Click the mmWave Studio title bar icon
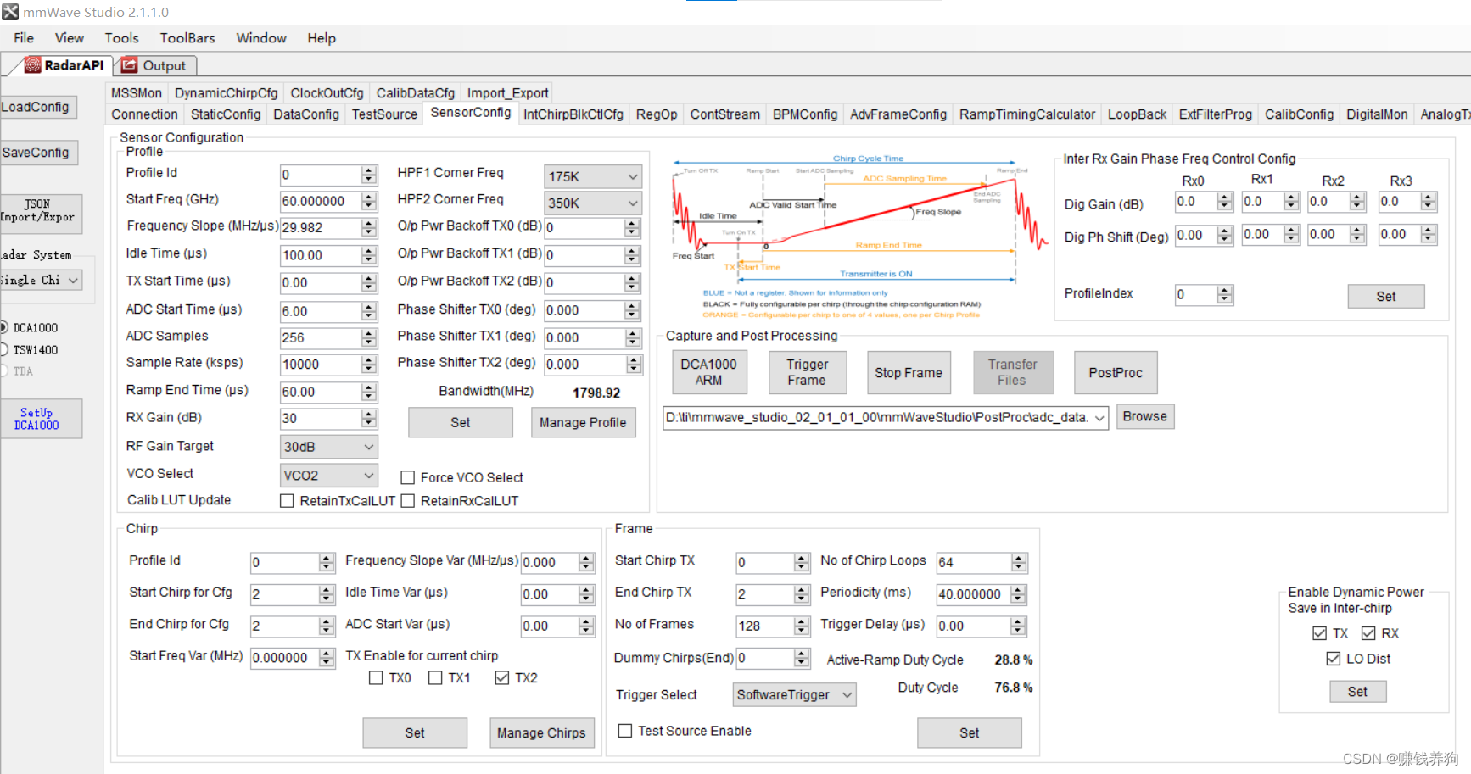 tap(10, 12)
